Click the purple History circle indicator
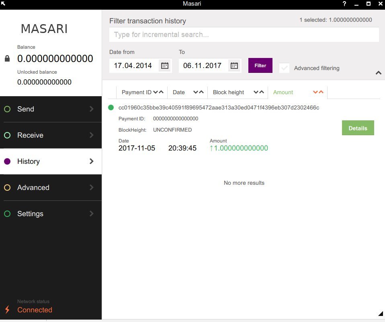The height and width of the screenshot is (322, 385). (7, 161)
